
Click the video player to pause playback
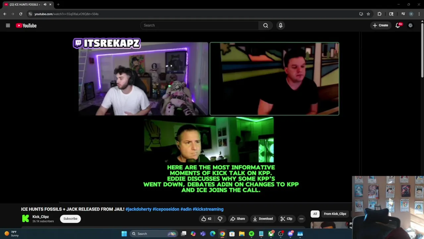tap(209, 118)
